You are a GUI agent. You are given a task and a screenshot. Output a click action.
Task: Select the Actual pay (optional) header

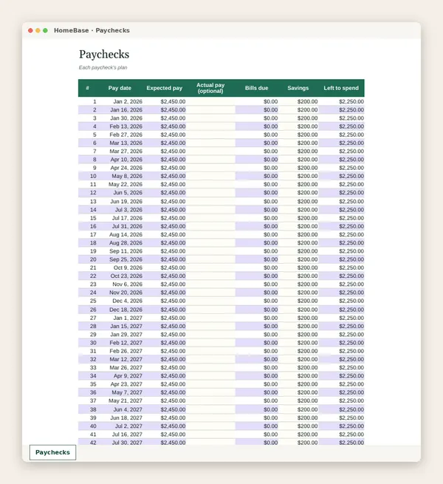click(210, 88)
